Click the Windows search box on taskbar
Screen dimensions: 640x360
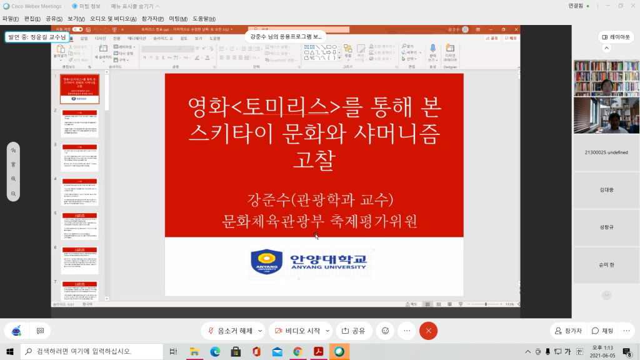92,351
